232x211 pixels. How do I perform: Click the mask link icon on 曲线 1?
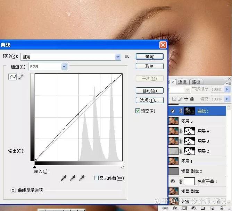coord(181,111)
